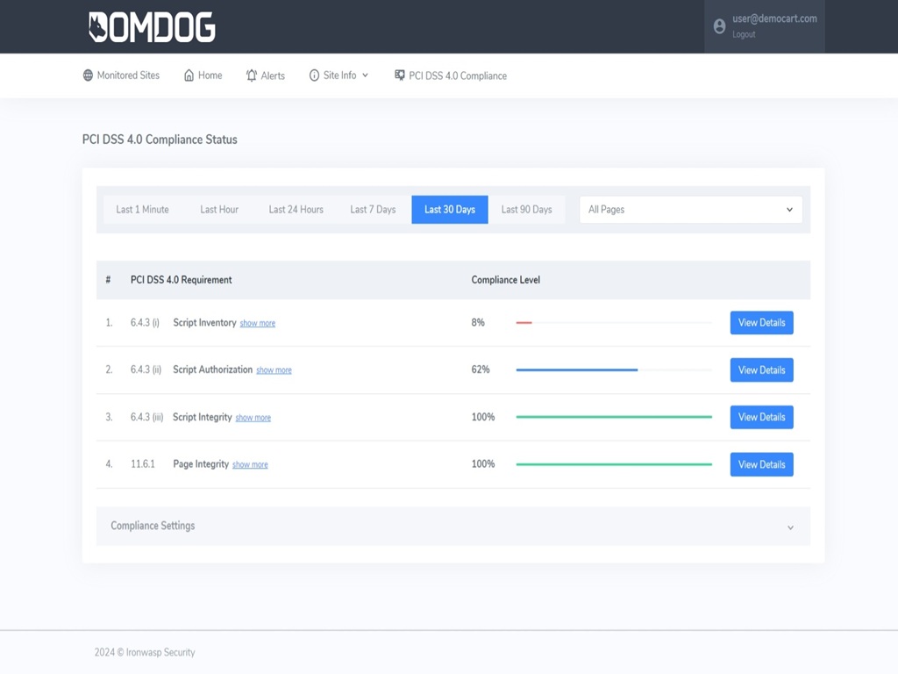This screenshot has width=898, height=674.
Task: Click View Details for Script Inventory
Action: click(x=761, y=322)
